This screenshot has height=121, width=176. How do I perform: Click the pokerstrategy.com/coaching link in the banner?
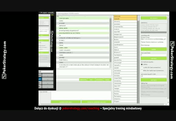coord(81,108)
